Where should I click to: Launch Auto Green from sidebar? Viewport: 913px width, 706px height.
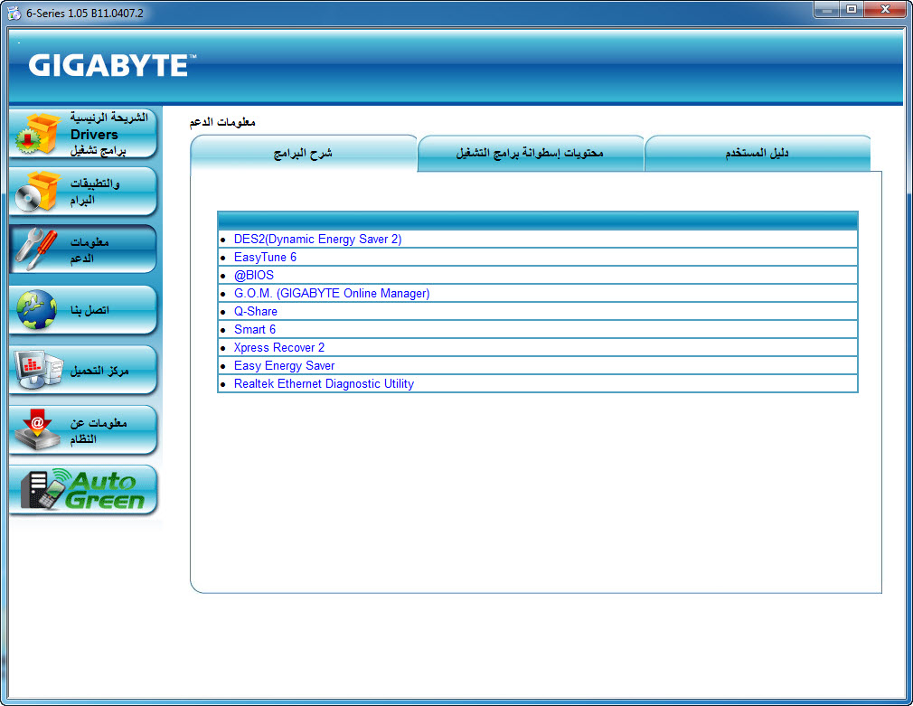click(83, 490)
